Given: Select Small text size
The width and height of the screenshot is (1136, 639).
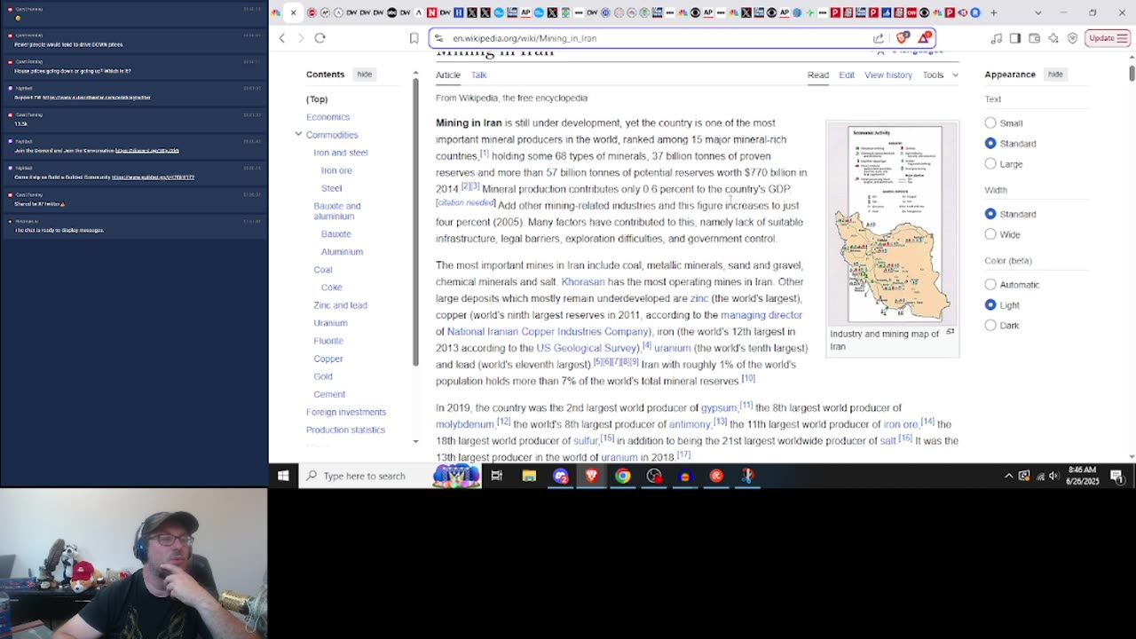Looking at the screenshot, I should point(990,123).
